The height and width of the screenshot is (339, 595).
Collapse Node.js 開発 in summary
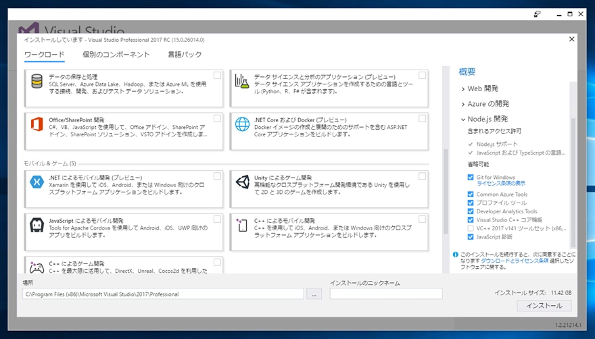[463, 120]
